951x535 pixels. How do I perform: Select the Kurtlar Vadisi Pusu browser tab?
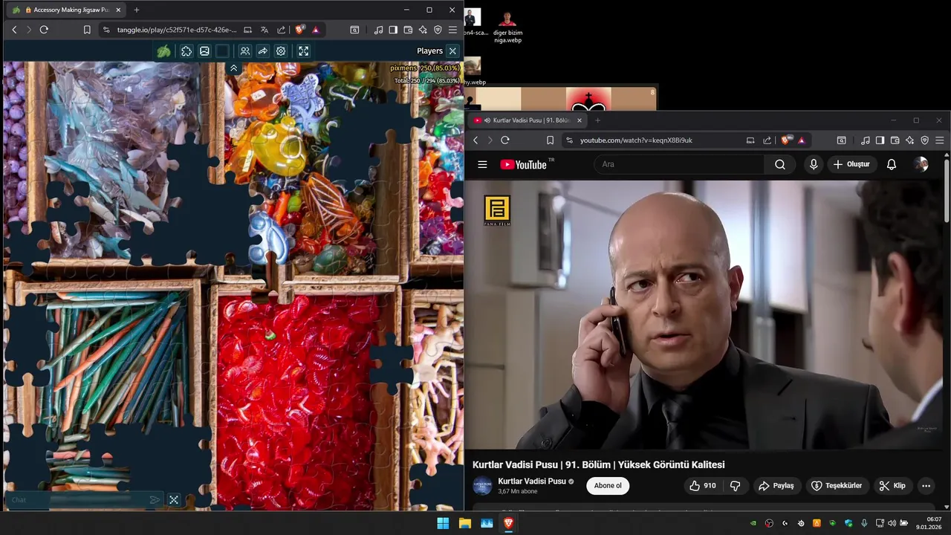(x=528, y=120)
